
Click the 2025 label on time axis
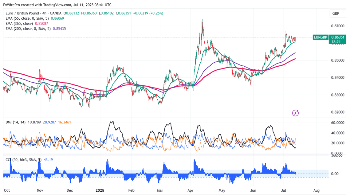(100, 190)
